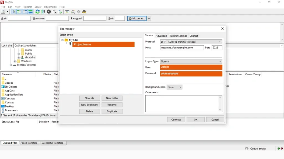Click the My Sites folder icon

pos(66,40)
